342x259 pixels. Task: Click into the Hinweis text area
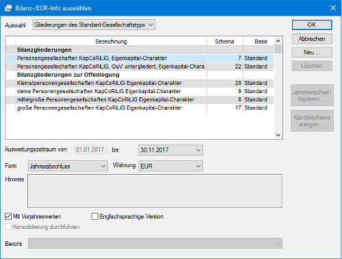pyautogui.click(x=155, y=191)
